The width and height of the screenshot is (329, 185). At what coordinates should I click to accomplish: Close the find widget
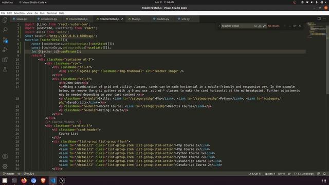(300, 26)
